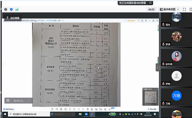This screenshot has width=192, height=118.
Task: Go to the previous image
Action: pyautogui.click(x=79, y=109)
